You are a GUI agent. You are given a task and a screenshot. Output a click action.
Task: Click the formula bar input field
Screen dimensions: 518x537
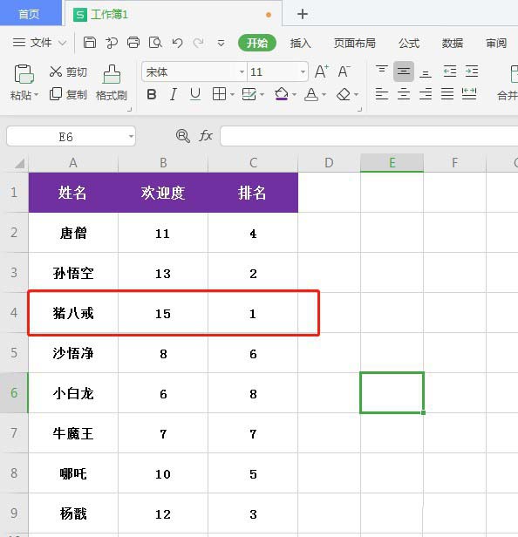[x=369, y=136]
